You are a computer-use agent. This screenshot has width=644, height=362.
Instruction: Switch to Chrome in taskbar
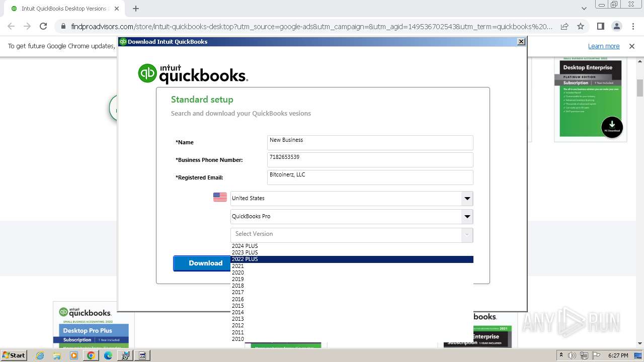[91, 355]
